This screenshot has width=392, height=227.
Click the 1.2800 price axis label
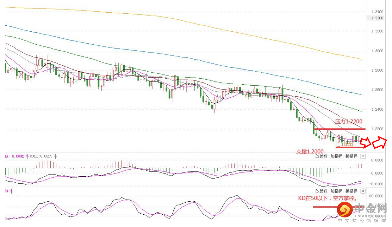click(x=377, y=70)
